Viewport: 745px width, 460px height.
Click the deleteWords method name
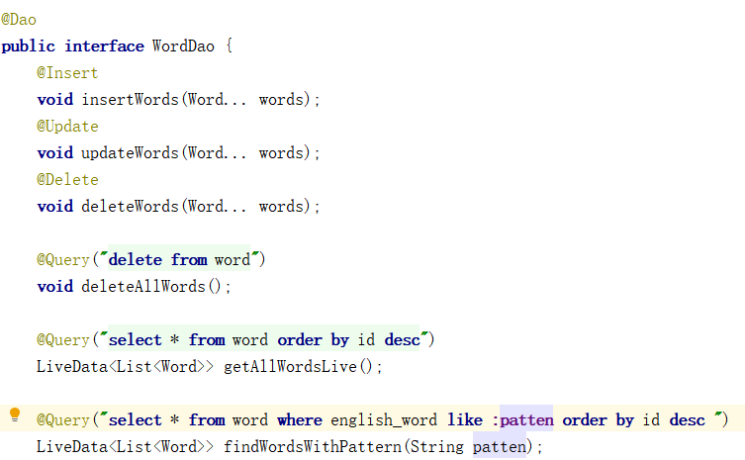point(130,207)
